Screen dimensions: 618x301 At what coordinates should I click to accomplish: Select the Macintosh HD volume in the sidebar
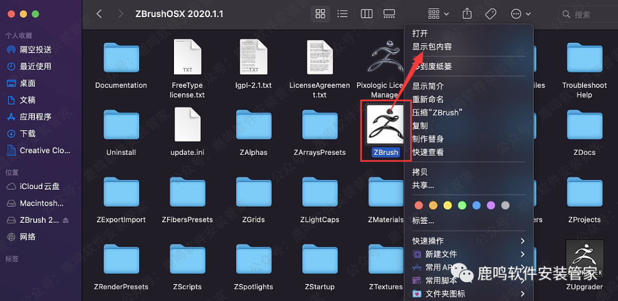pyautogui.click(x=41, y=203)
